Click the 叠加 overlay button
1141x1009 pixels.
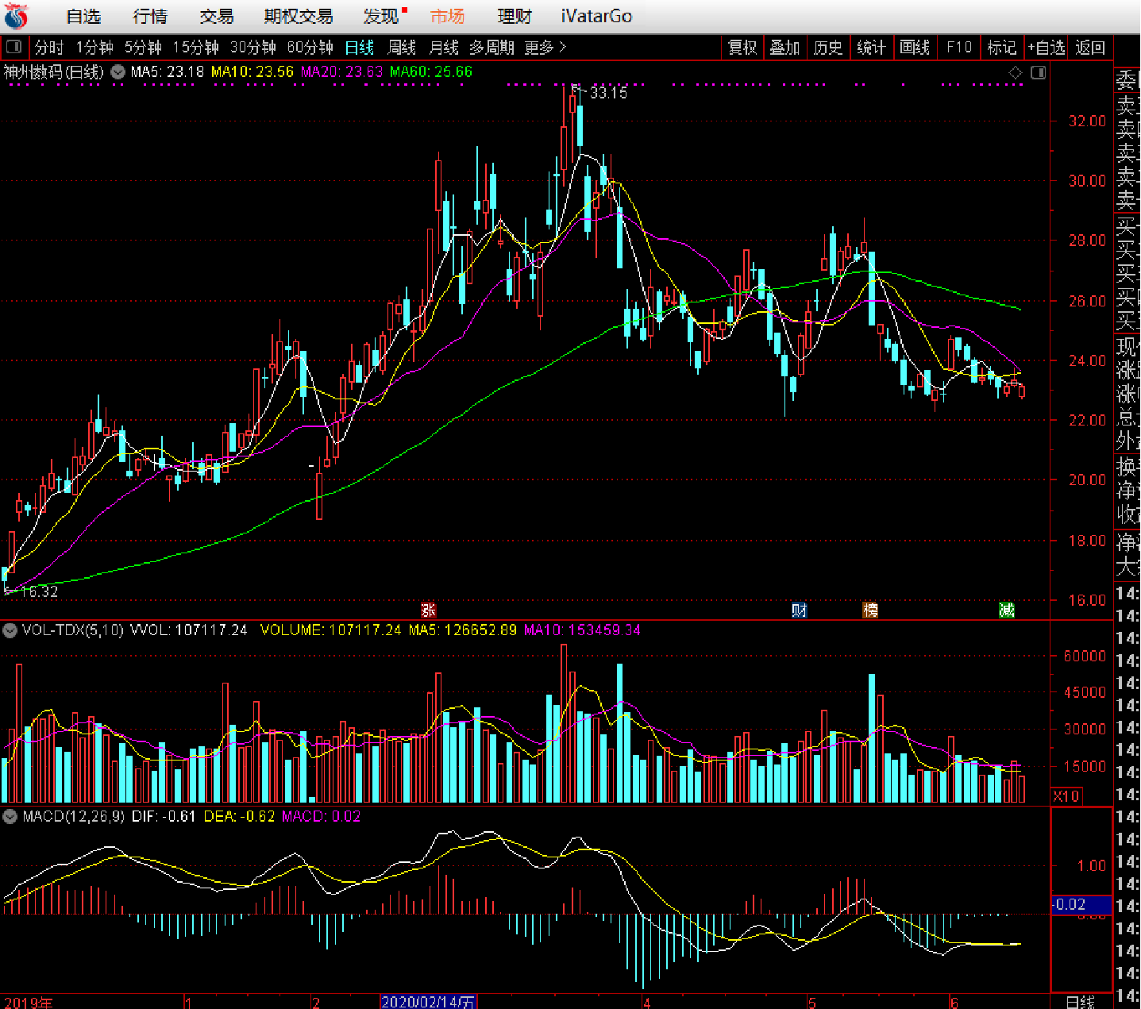pyautogui.click(x=784, y=48)
